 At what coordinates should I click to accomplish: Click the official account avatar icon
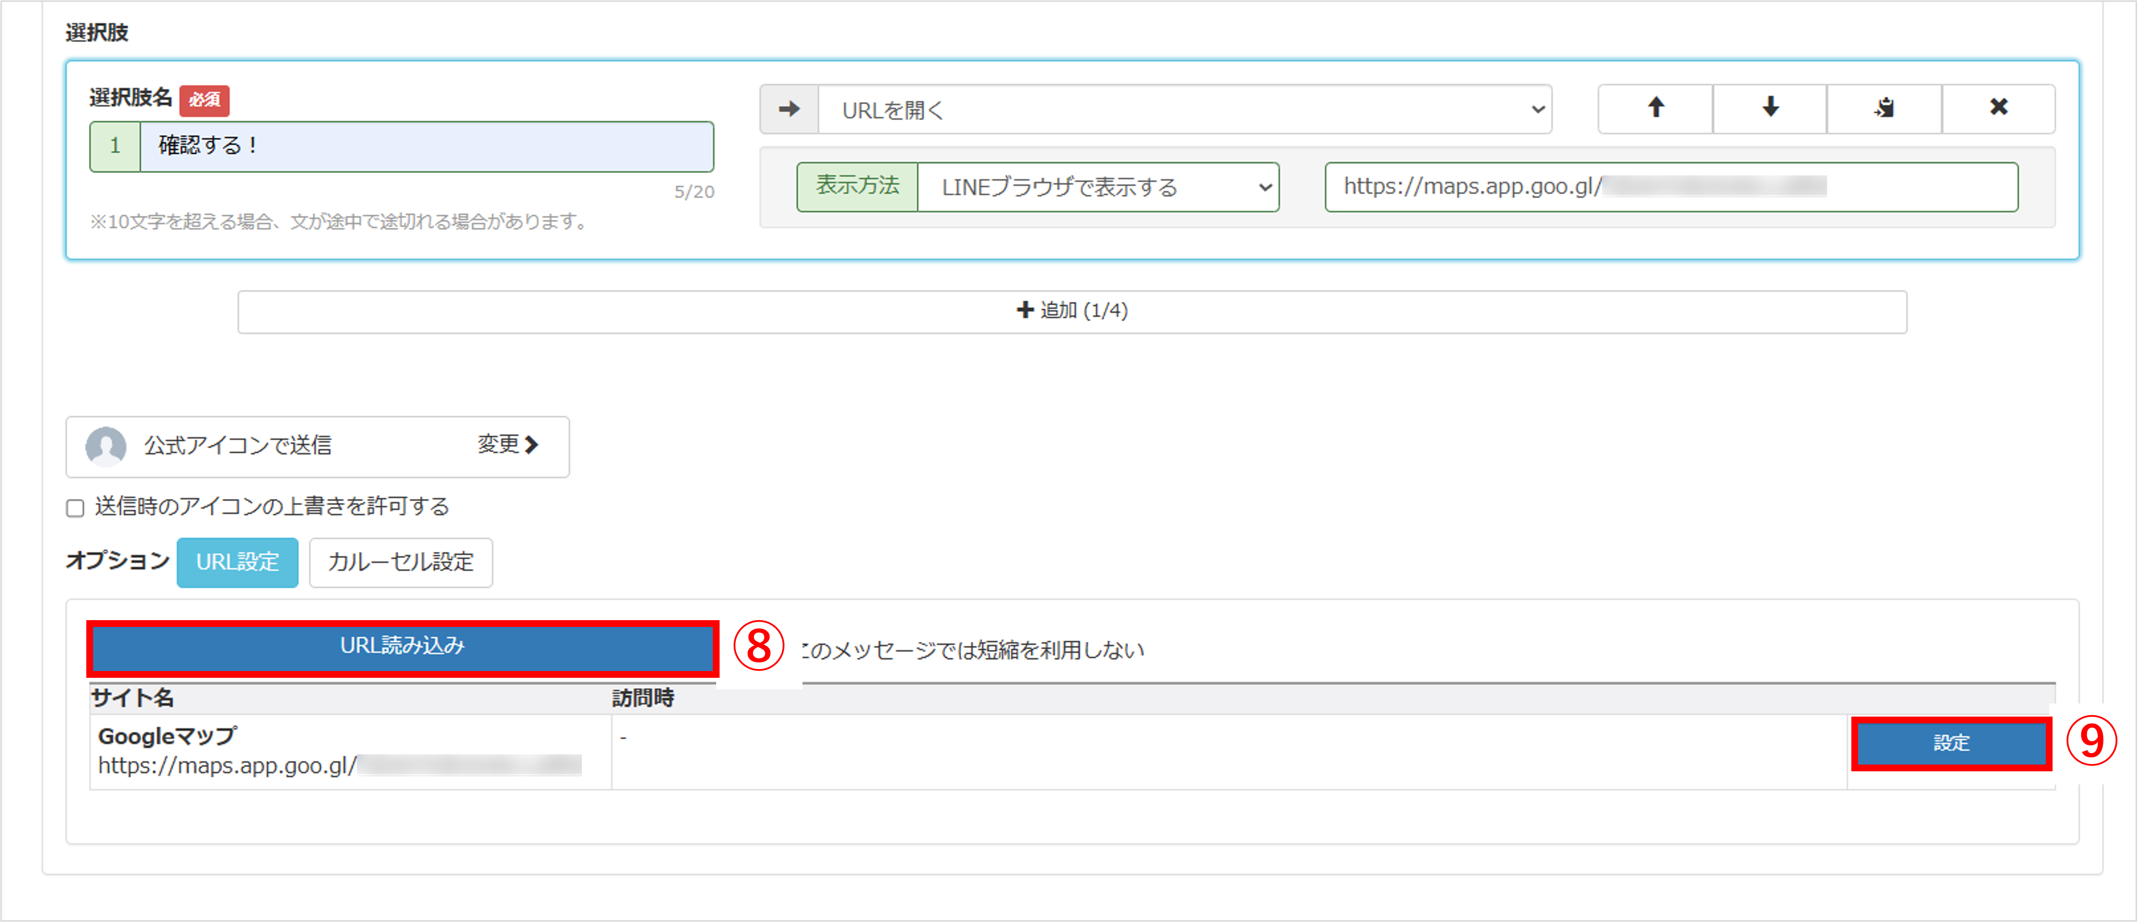click(106, 446)
